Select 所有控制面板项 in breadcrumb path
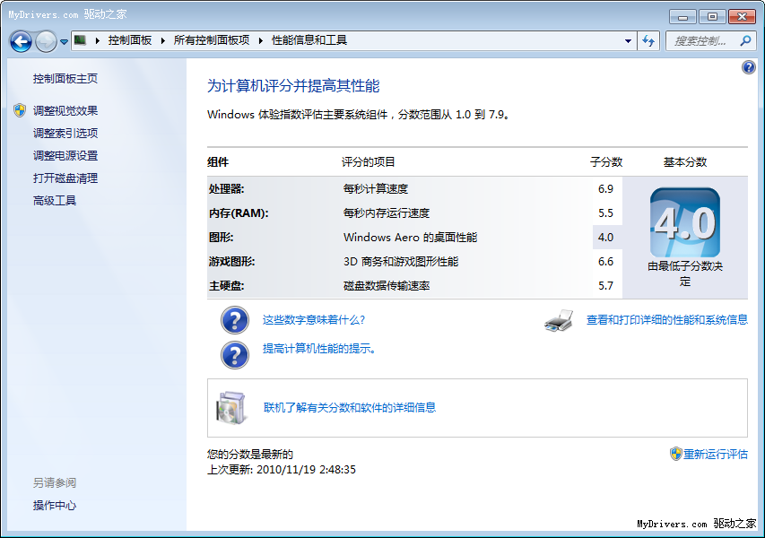 [x=211, y=40]
